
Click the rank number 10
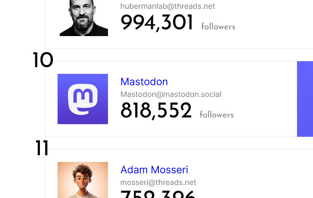43,60
